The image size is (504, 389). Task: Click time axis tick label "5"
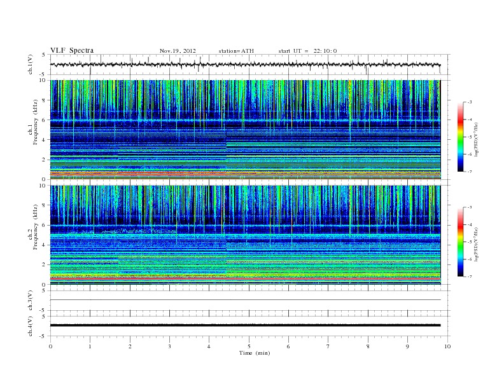pos(249,346)
